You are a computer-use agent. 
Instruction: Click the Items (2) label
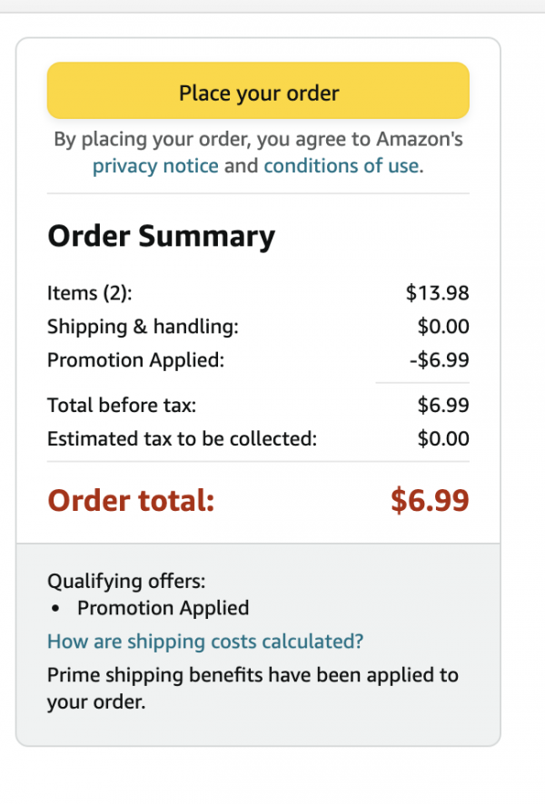[x=90, y=293]
